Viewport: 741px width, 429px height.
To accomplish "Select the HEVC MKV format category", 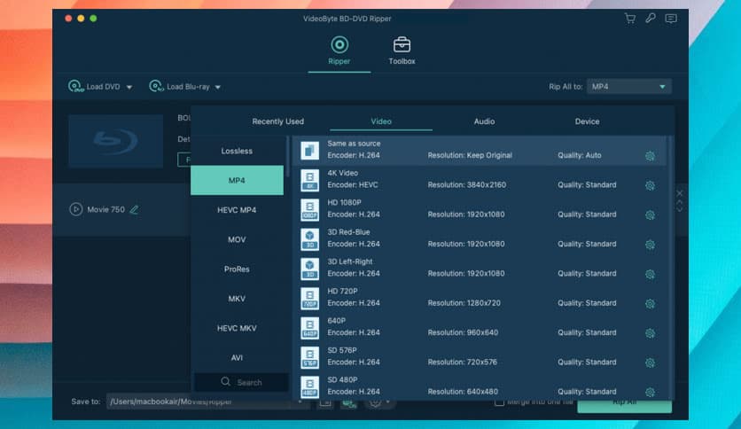I will (x=237, y=328).
